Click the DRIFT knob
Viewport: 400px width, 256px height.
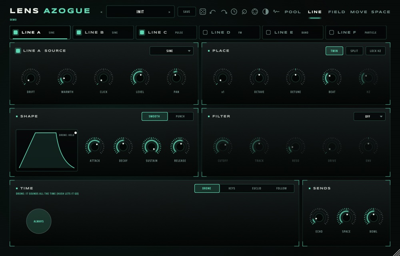pyautogui.click(x=31, y=78)
